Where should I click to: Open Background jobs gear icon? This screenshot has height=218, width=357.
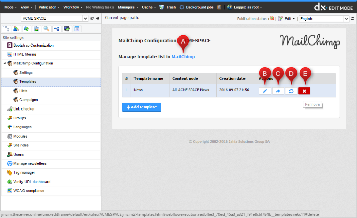pyautogui.click(x=182, y=7)
